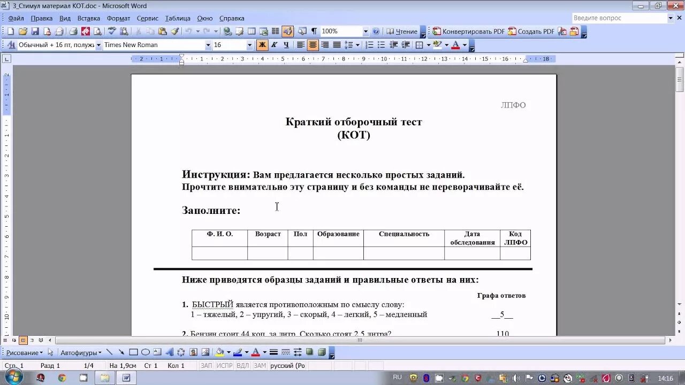Image resolution: width=685 pixels, height=385 pixels.
Task: Apply the red font color (A) button
Action: pyautogui.click(x=455, y=45)
